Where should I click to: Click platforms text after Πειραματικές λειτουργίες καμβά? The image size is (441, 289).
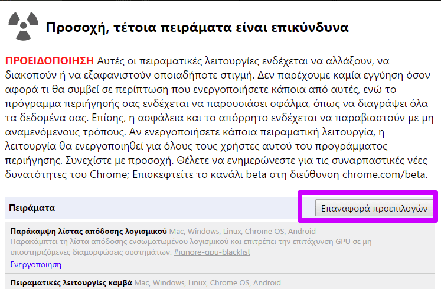coord(208,282)
